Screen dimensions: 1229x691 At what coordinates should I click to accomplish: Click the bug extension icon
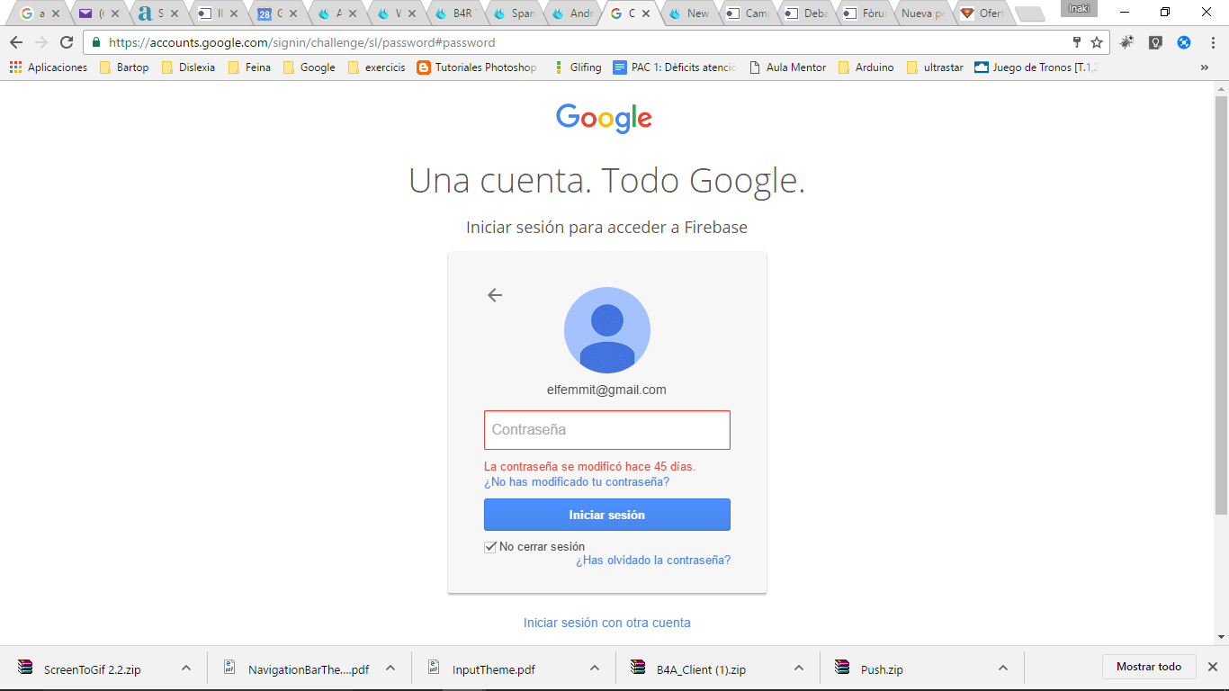(1127, 42)
